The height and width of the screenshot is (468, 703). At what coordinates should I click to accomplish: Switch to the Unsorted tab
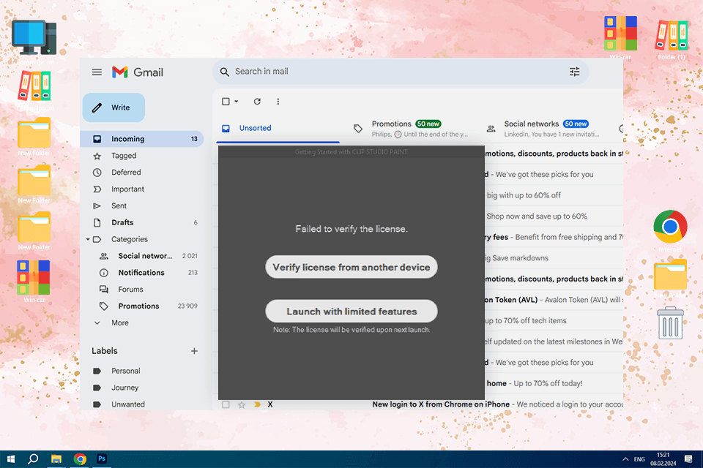(278, 129)
